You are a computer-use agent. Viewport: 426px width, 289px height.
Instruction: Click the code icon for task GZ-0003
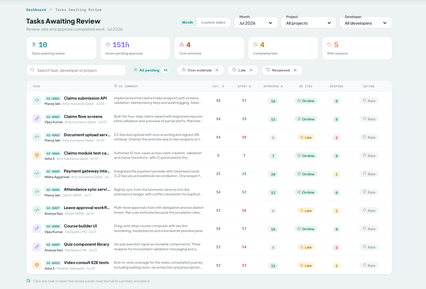pos(37,137)
